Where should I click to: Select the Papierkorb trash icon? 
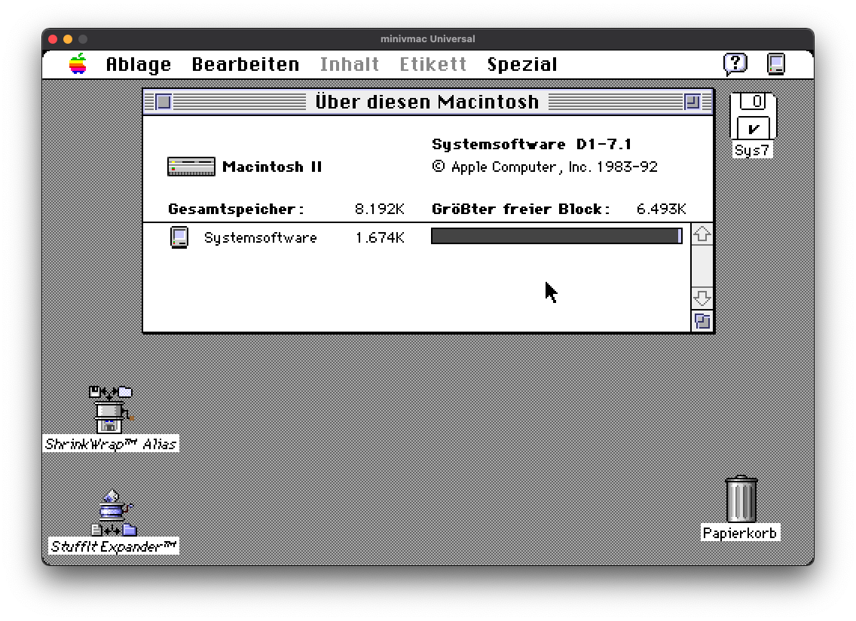[x=741, y=499]
